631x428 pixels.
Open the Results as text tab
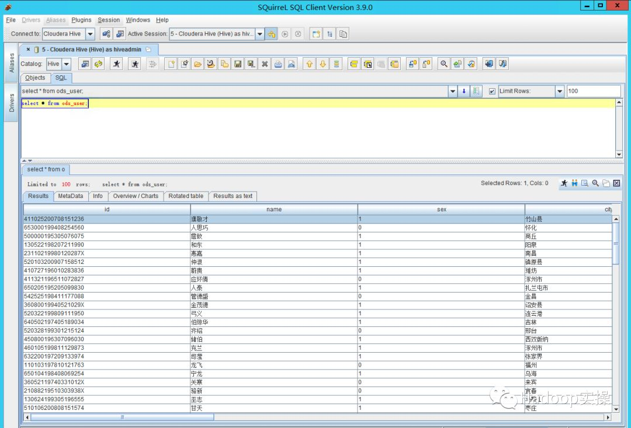pyautogui.click(x=233, y=196)
